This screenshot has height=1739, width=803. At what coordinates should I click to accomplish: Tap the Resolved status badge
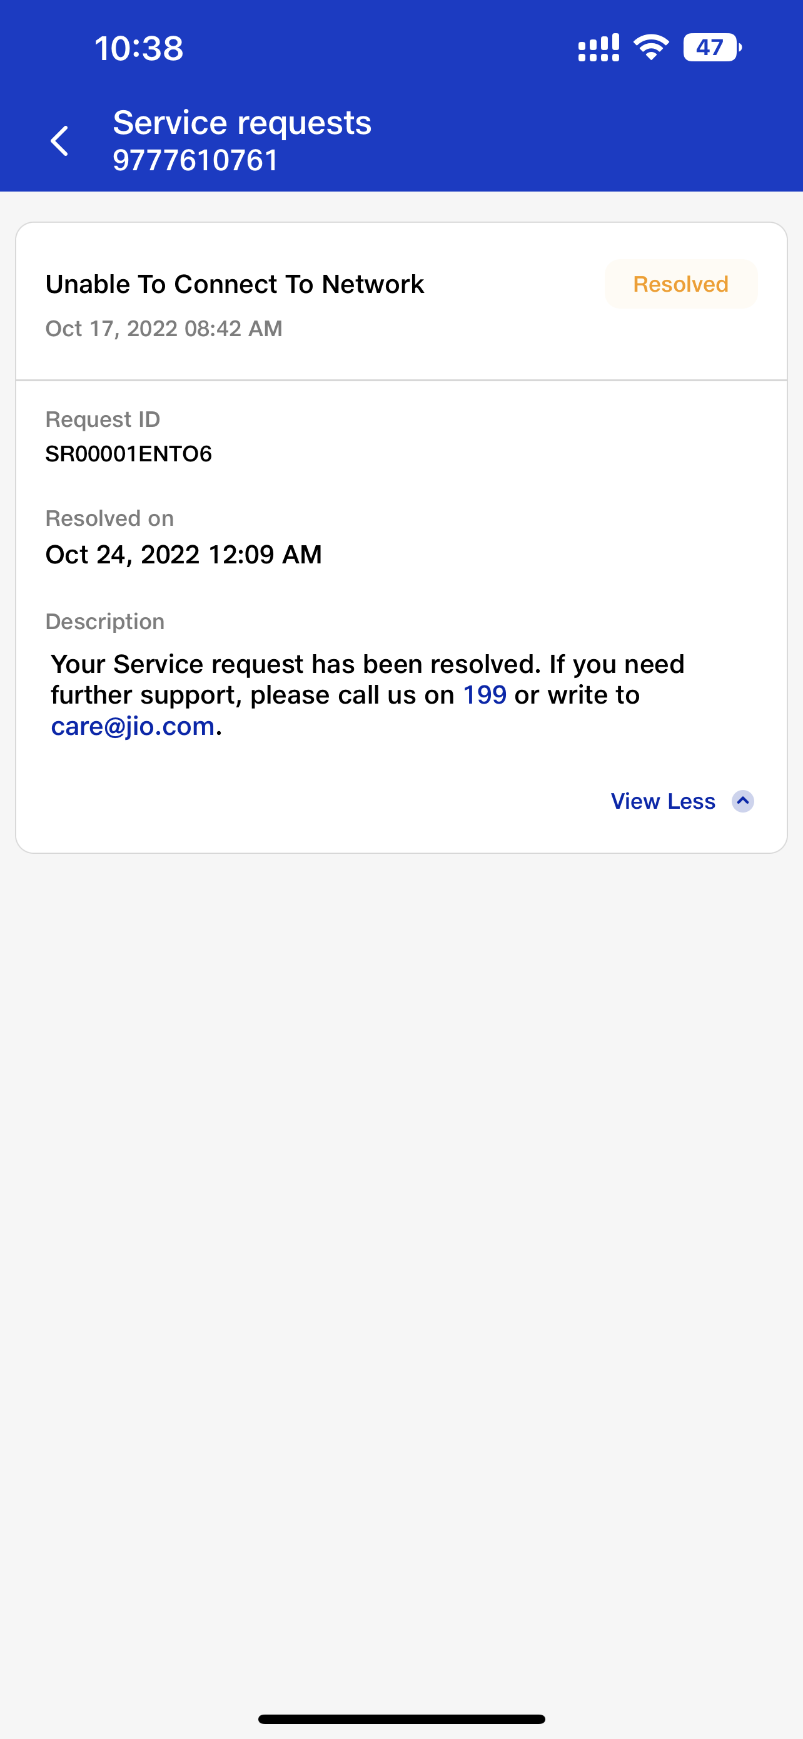point(680,284)
